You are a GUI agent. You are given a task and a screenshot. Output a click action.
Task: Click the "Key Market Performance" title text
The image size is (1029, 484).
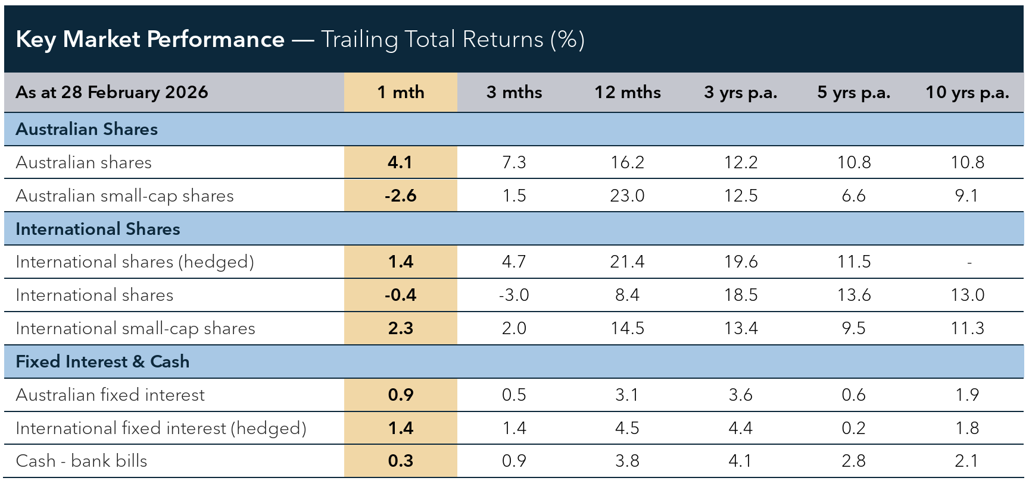150,39
